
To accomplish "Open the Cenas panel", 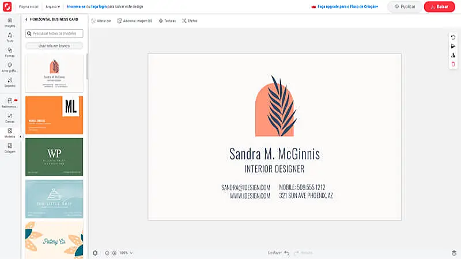I will pos(10,118).
